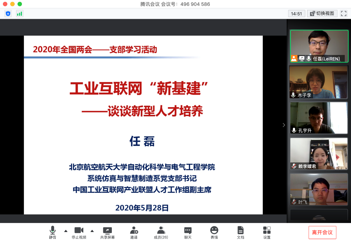The width and height of the screenshot is (351, 242).
Task: Open the 文档 documents panel
Action: click(x=241, y=232)
